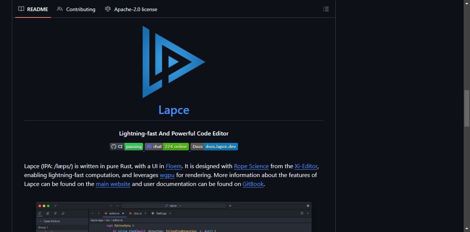Open the README outline list icon
The image size is (470, 232).
click(x=326, y=9)
